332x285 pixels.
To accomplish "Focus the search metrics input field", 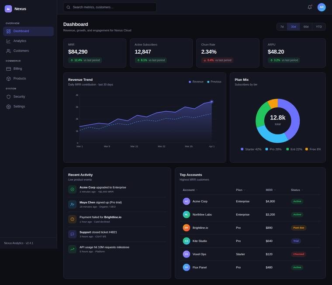I will tap(110, 7).
